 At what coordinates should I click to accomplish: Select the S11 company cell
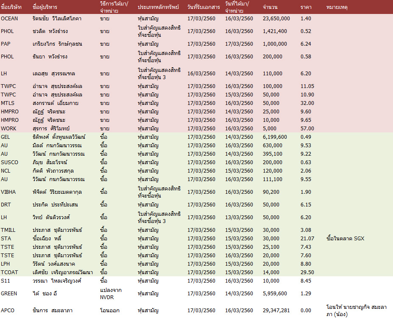coord(5,281)
